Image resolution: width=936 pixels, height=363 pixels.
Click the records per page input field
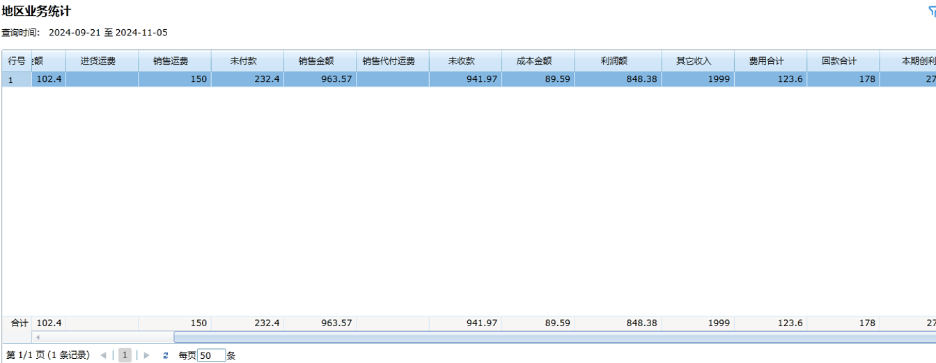(x=211, y=355)
